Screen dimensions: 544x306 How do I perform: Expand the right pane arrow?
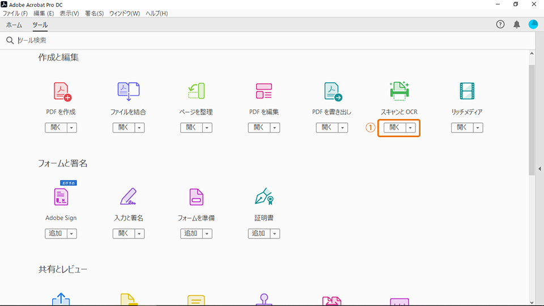[539, 169]
